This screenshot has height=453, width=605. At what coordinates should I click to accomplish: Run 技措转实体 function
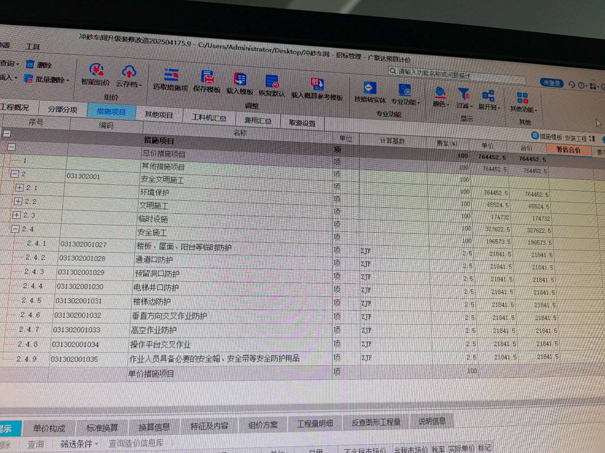tap(370, 92)
